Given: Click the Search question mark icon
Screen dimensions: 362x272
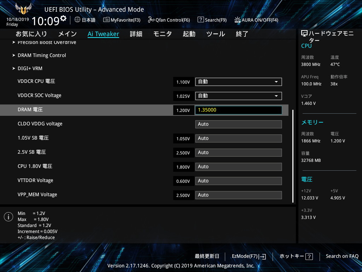Looking at the screenshot, I should click(201, 20).
